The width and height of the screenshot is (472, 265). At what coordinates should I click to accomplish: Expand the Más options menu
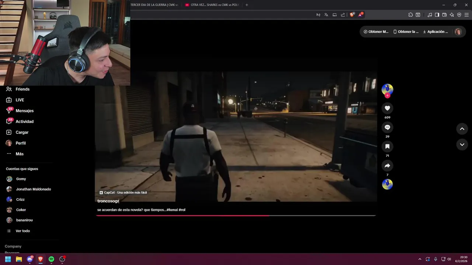(15, 154)
